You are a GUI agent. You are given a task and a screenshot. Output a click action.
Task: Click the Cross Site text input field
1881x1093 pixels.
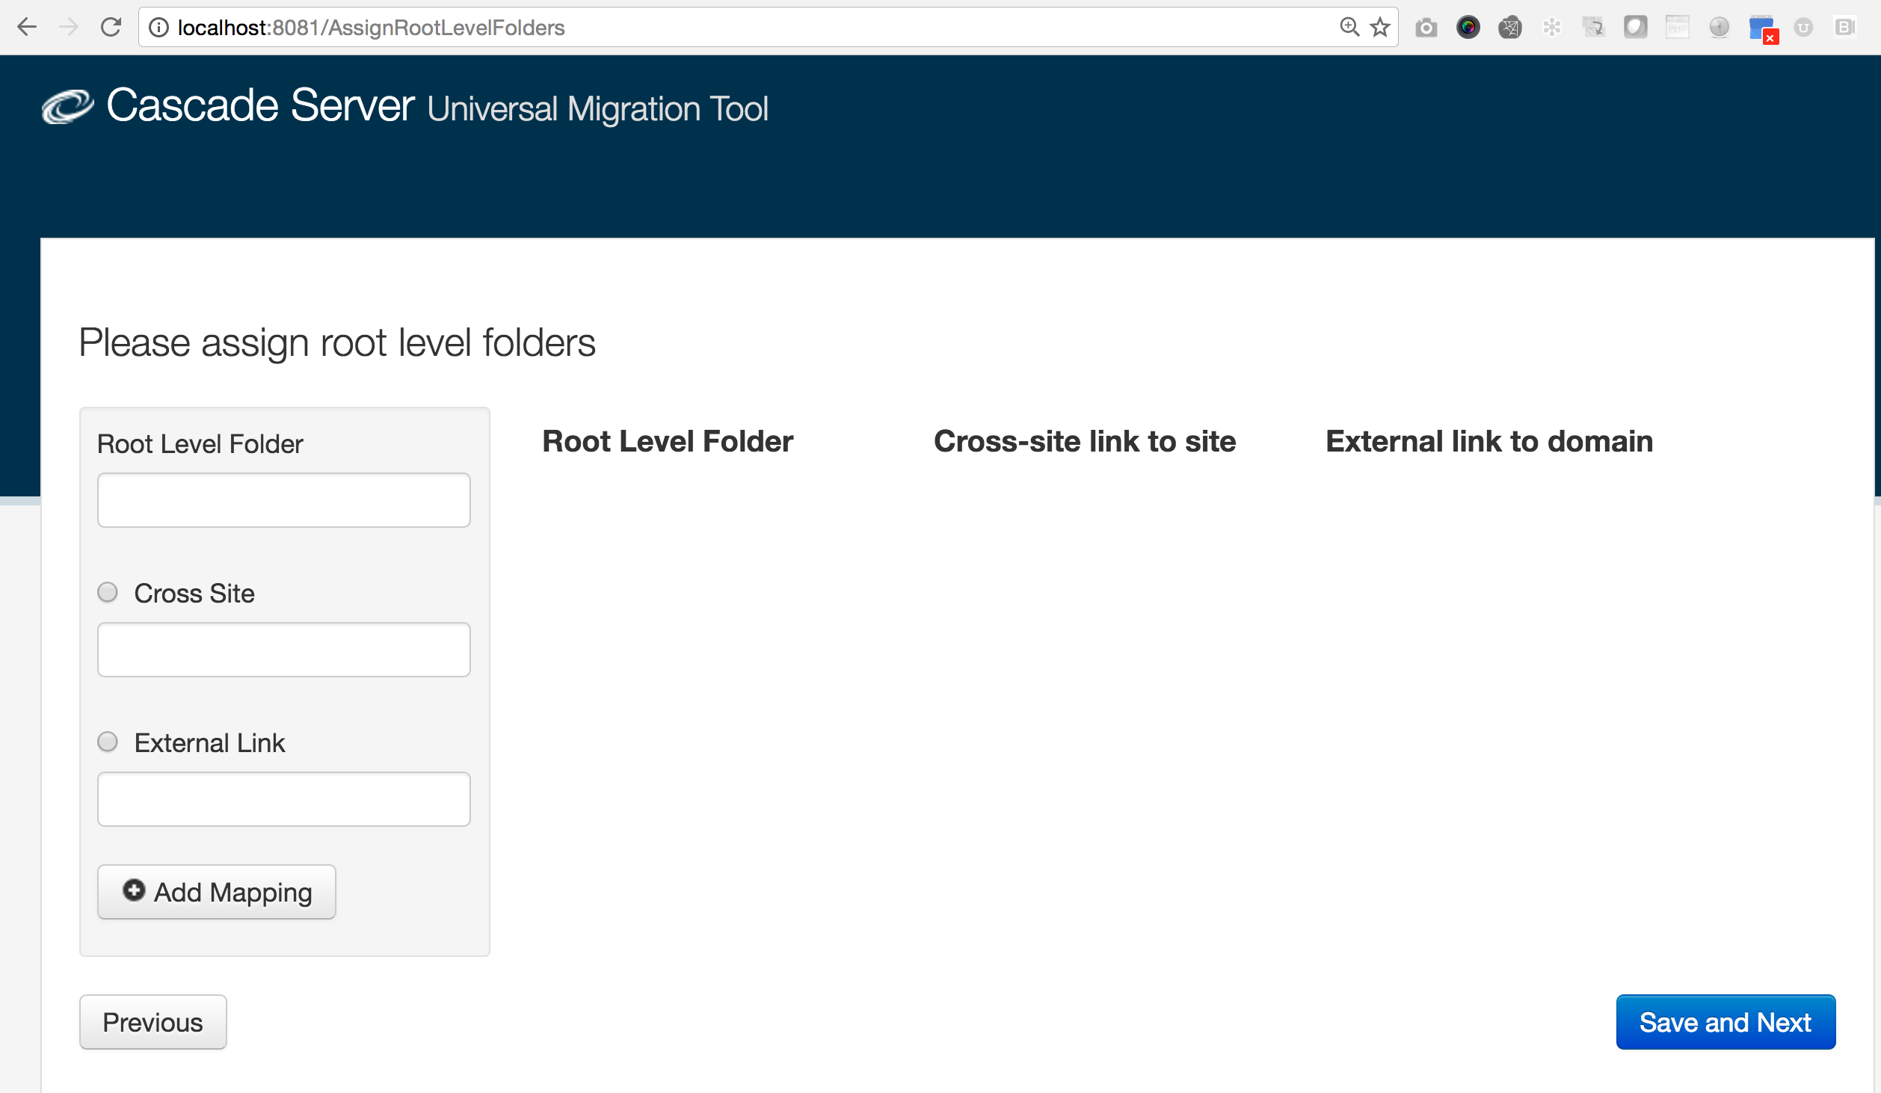click(x=283, y=648)
